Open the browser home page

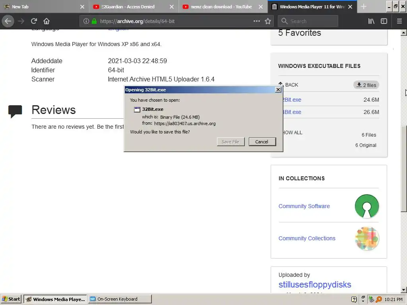47,21
